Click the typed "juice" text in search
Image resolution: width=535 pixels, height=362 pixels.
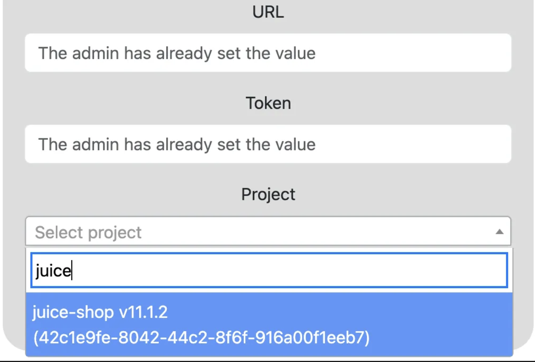click(53, 271)
